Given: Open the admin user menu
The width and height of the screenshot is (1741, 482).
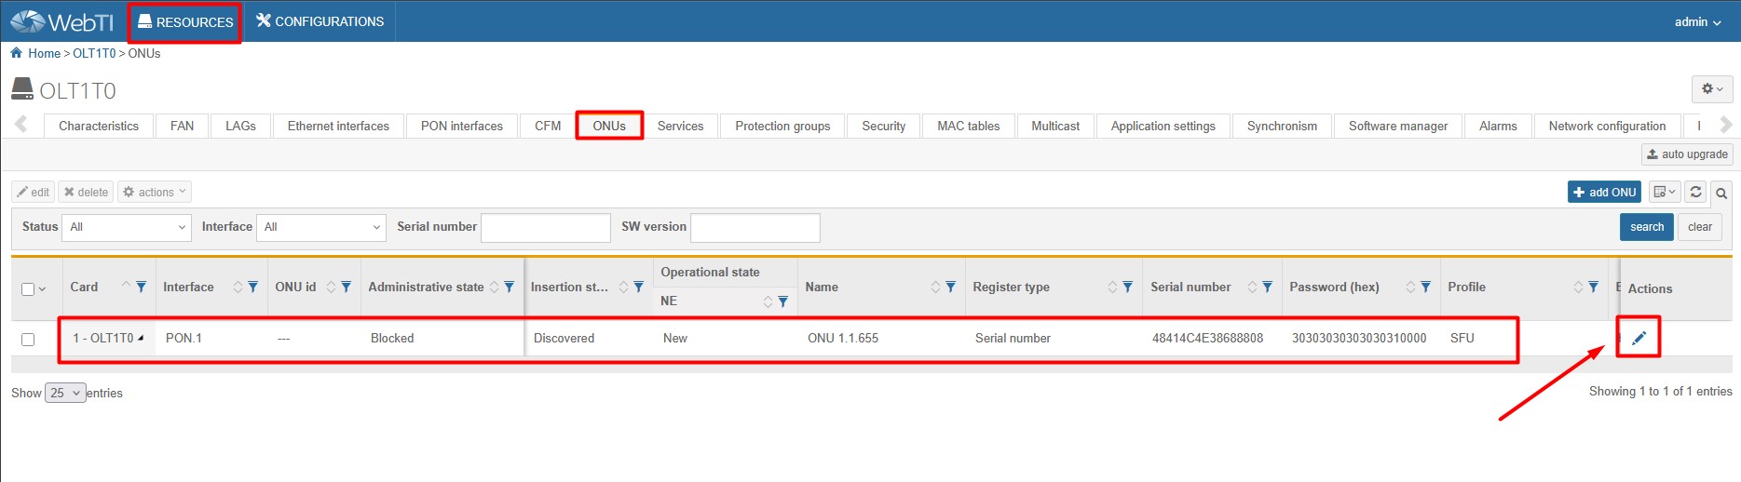Looking at the screenshot, I should (x=1697, y=21).
